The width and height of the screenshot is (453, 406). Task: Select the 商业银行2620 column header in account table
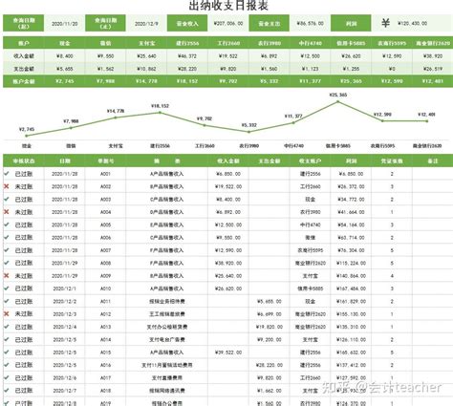click(433, 43)
